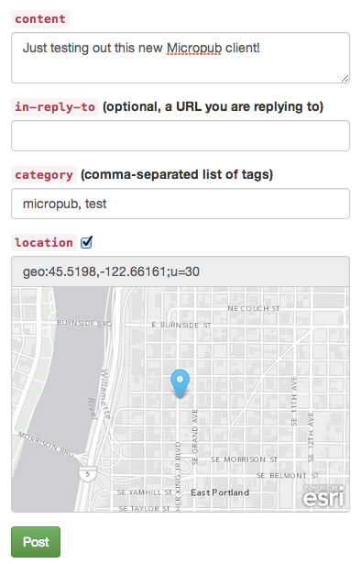Click the Interstate 5 shield on map
Image resolution: width=361 pixels, height=564 pixels.
click(88, 473)
